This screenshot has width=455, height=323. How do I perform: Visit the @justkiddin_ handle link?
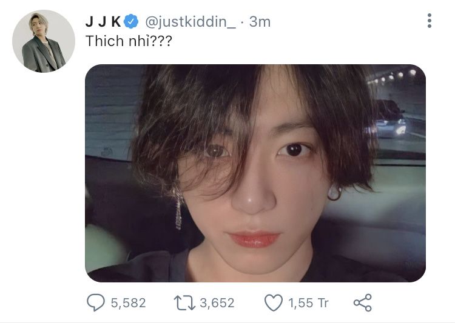[x=190, y=22]
